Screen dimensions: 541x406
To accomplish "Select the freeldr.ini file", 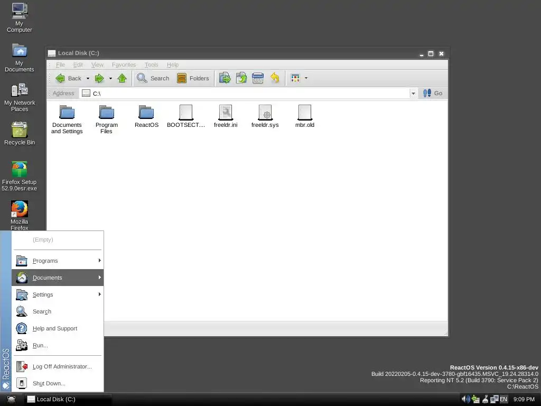I will click(226, 117).
